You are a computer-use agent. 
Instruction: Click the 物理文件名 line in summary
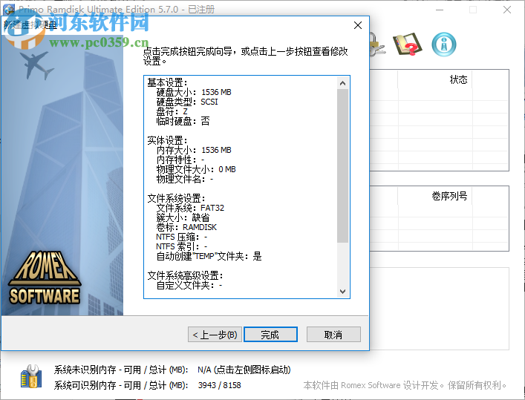point(184,179)
